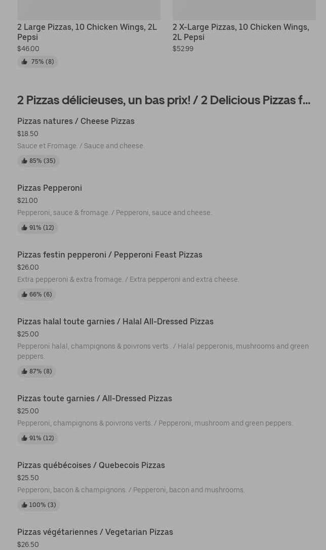The image size is (326, 550).
Task: Click thumbs-up icon beside 85% (35) rating
Action: tap(24, 161)
